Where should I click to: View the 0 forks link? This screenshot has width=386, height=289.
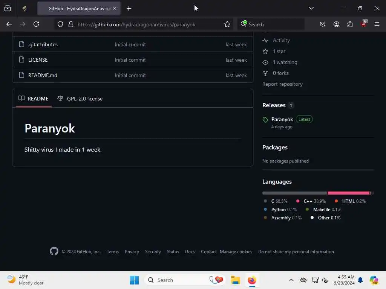(x=276, y=73)
